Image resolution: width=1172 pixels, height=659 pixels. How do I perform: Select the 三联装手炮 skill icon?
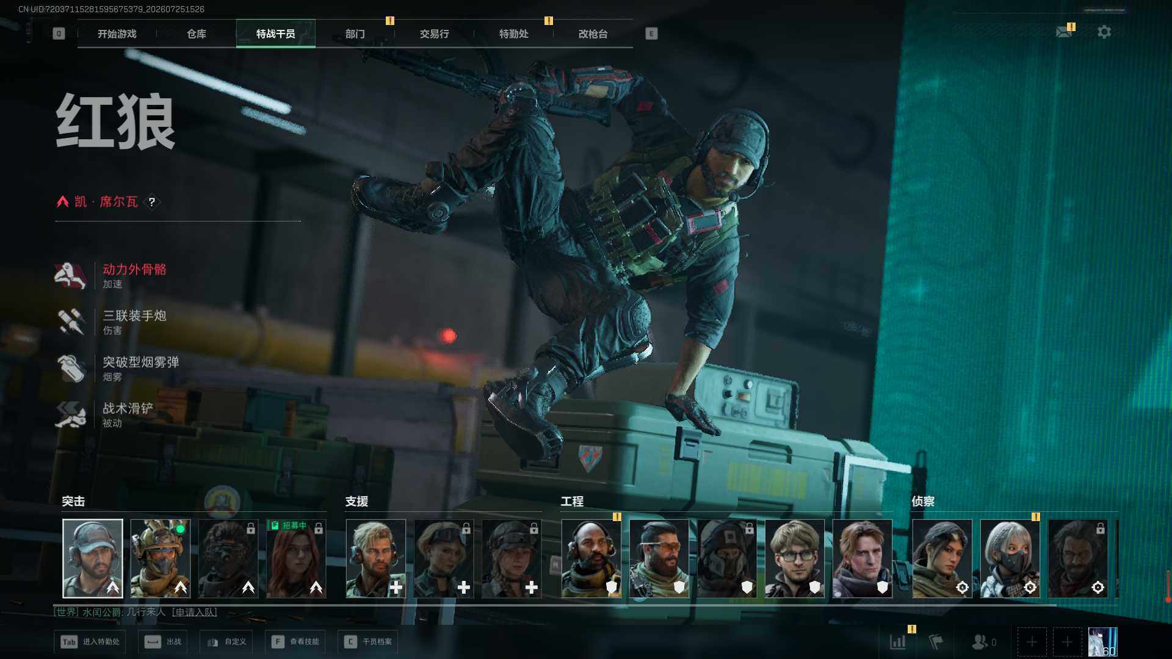pyautogui.click(x=70, y=322)
